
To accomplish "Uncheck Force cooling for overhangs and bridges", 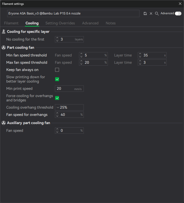I will (57, 98).
